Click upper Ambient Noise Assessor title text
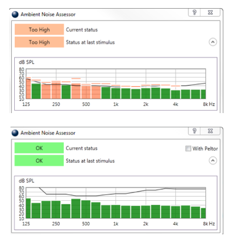Screen dimensions: 233x244 coord(48,14)
